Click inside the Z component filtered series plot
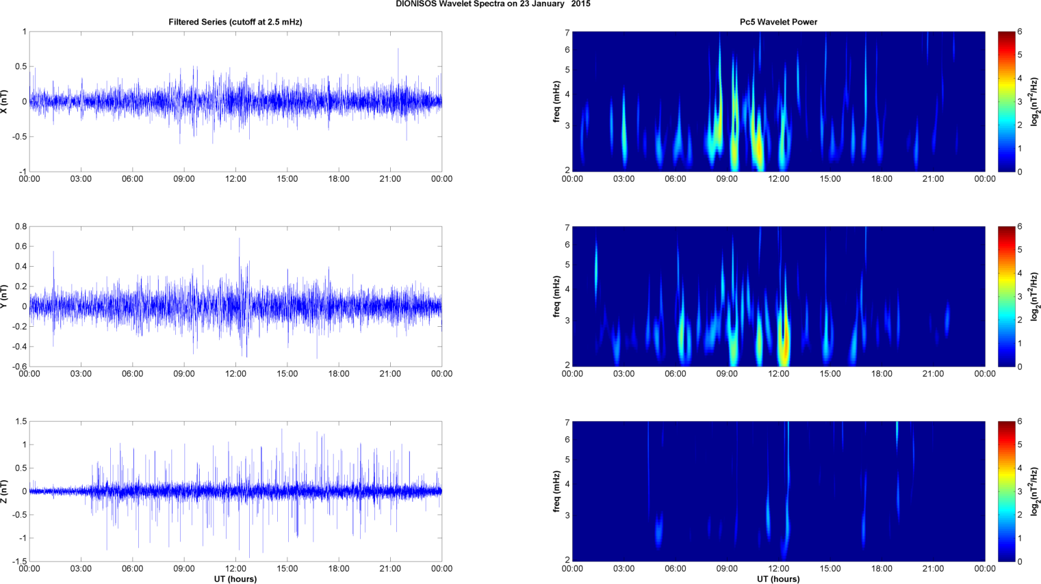 [x=235, y=491]
